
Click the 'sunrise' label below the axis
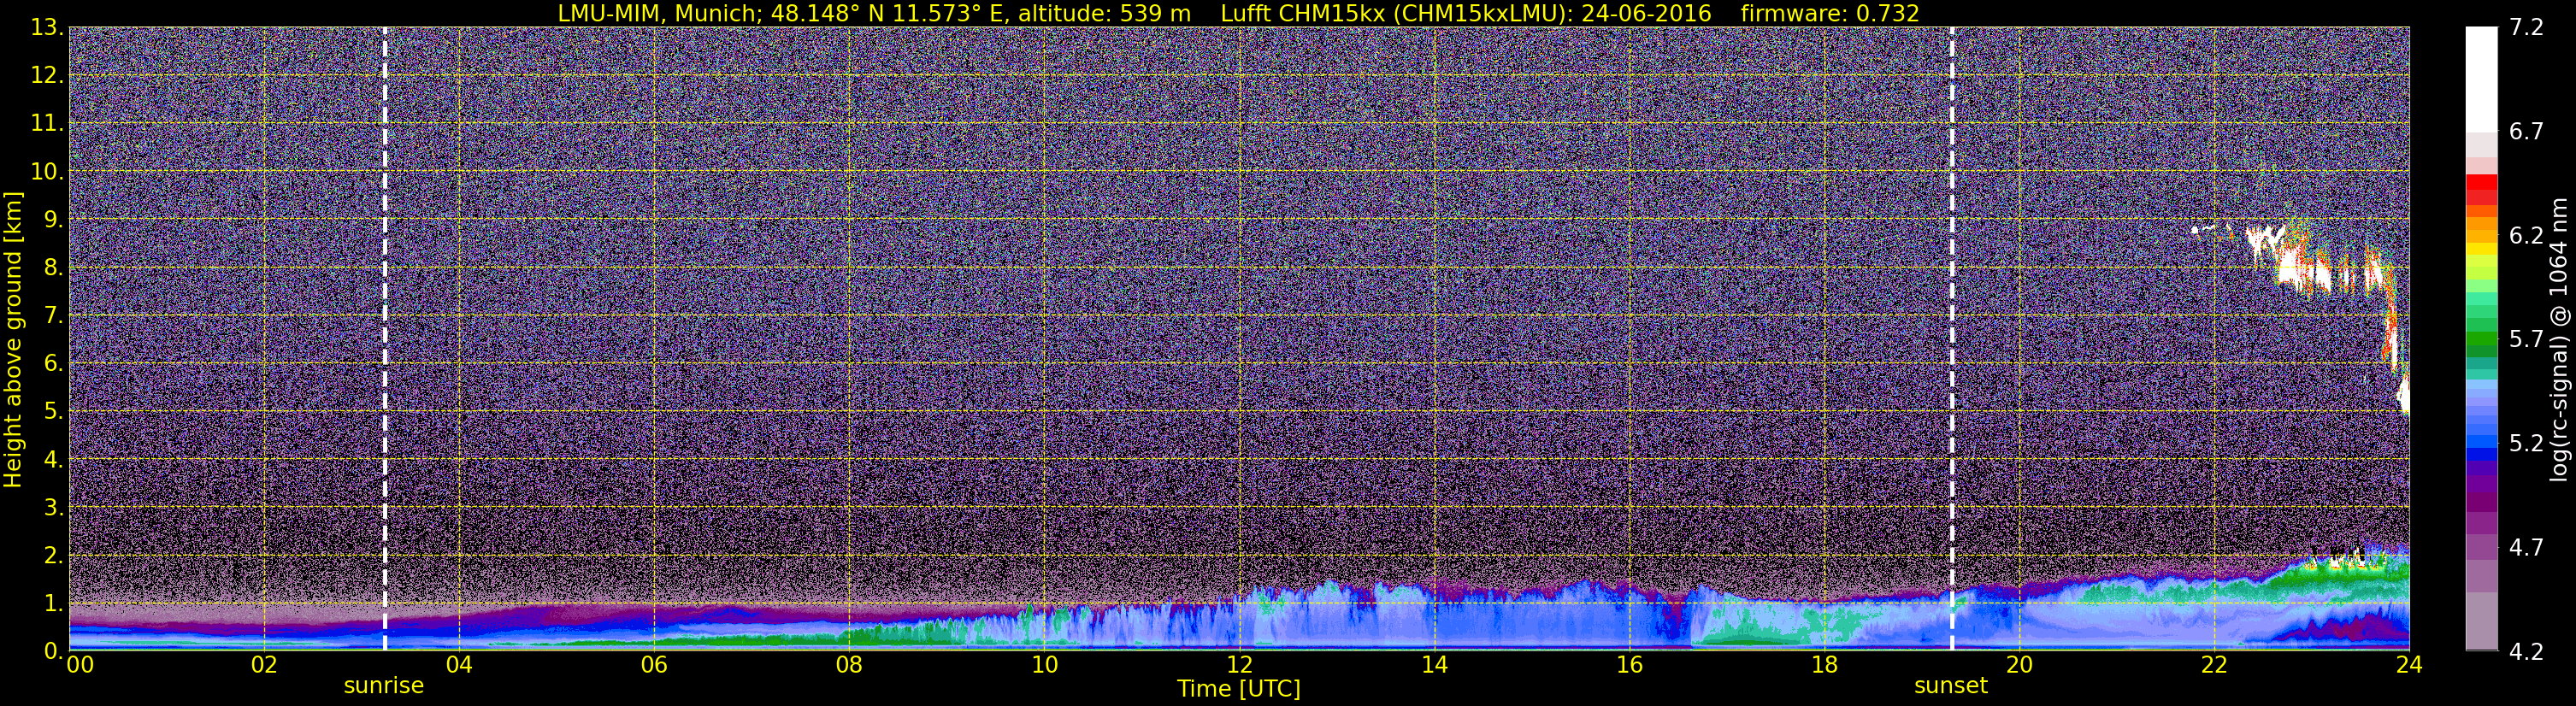coord(384,686)
